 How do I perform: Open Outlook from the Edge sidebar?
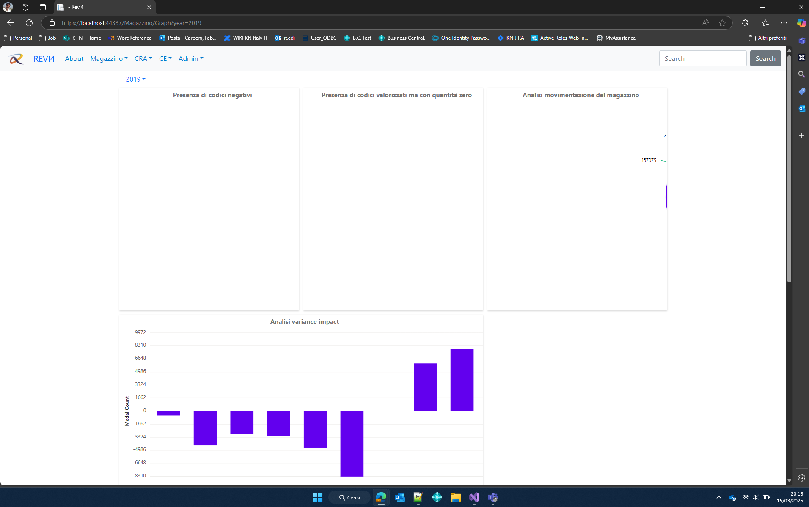click(x=802, y=109)
